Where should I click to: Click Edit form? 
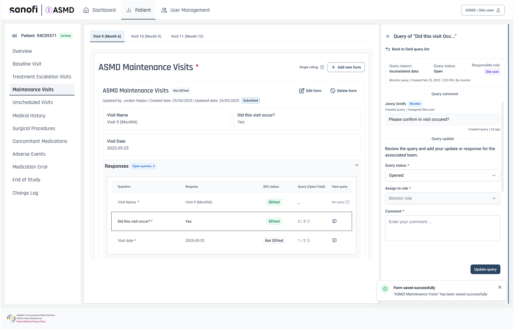tap(310, 91)
